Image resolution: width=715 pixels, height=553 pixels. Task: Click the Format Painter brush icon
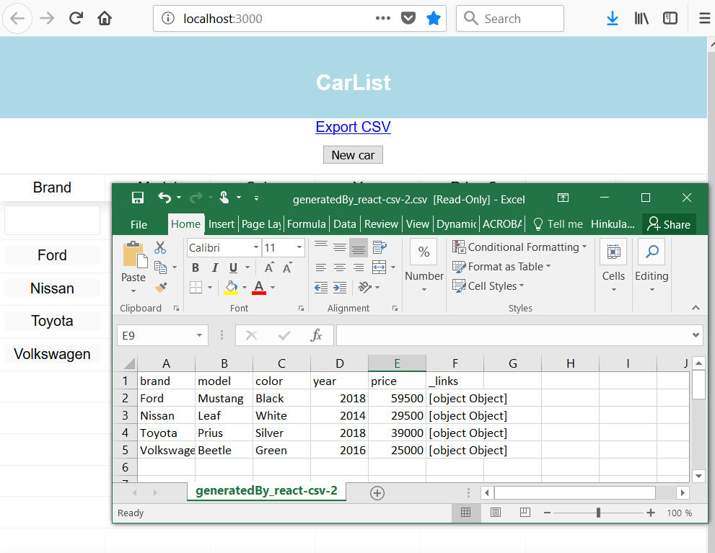click(161, 287)
